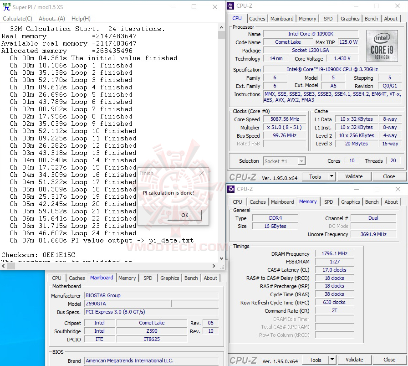Switch to Graphics tab in upper CPU-Z window
The width and height of the screenshot is (408, 366).
(350, 19)
